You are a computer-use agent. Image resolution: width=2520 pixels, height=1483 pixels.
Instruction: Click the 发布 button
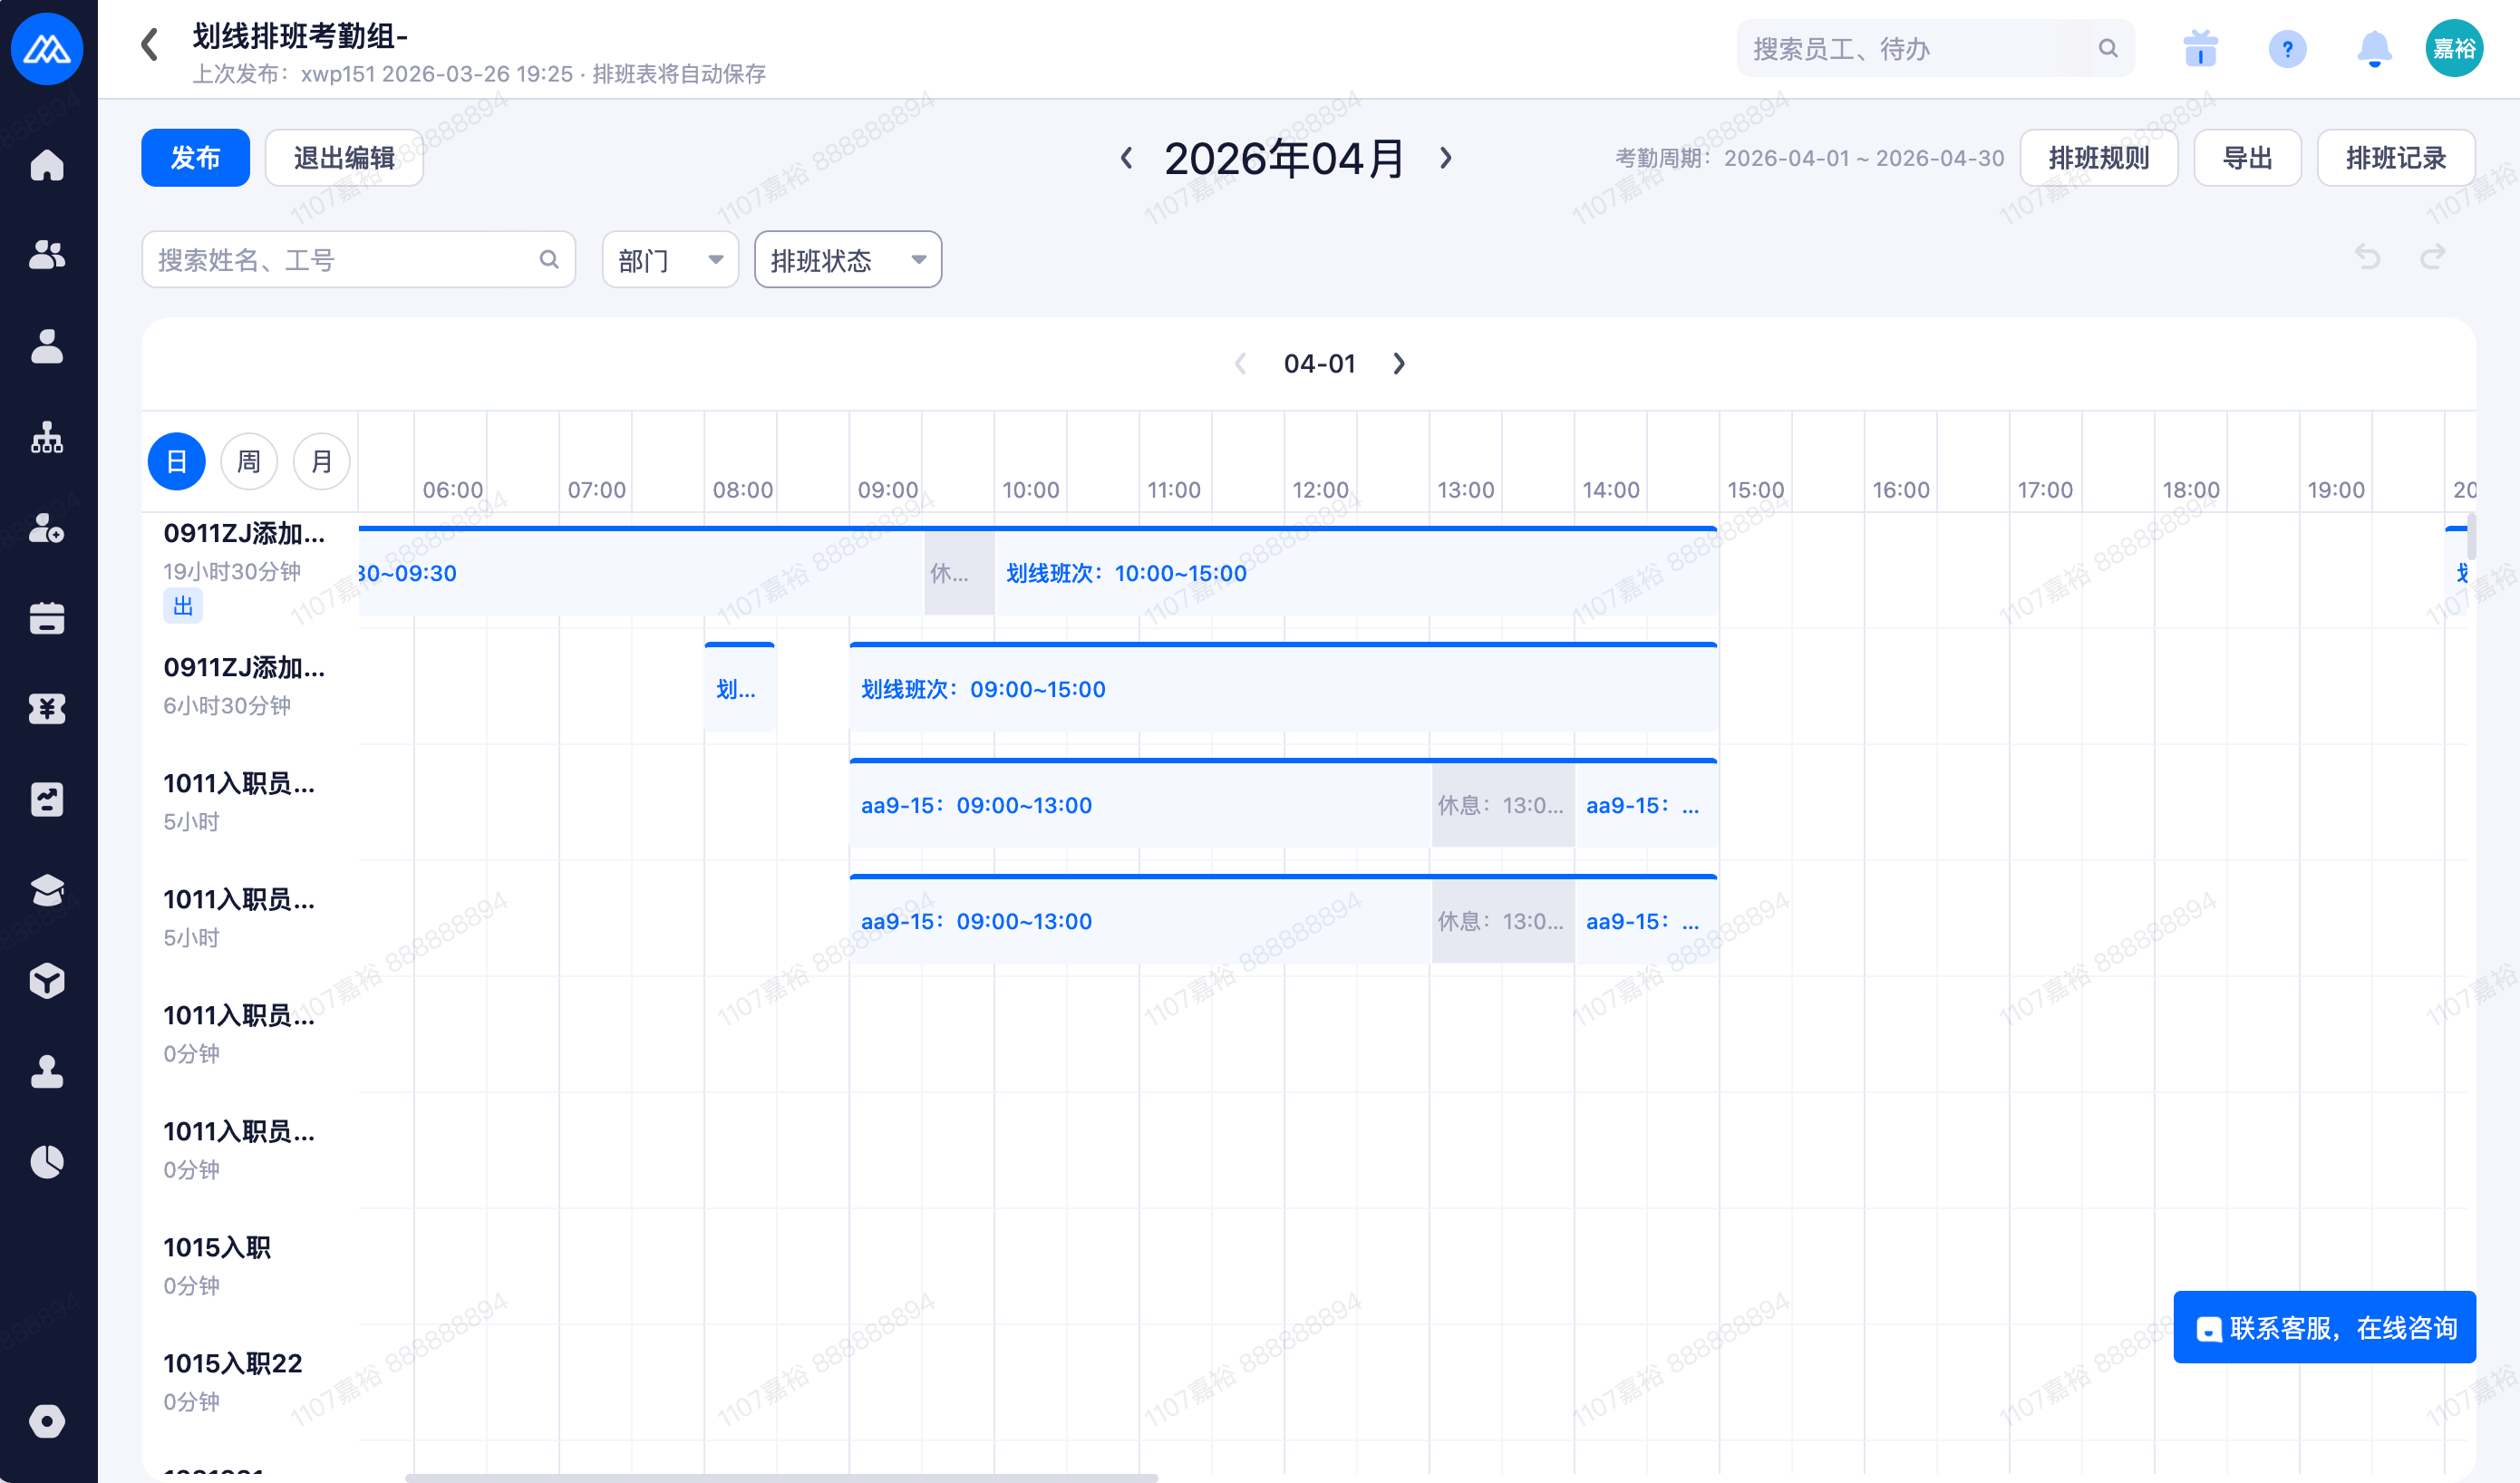click(x=195, y=158)
